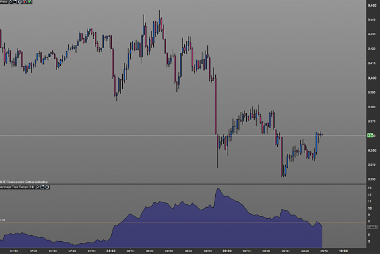
Task: Click the 9,450 price axis label
Action: 371,5
